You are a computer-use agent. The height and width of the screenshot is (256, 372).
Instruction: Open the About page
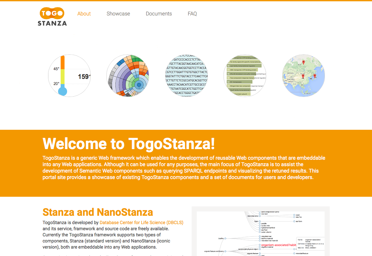[84, 14]
